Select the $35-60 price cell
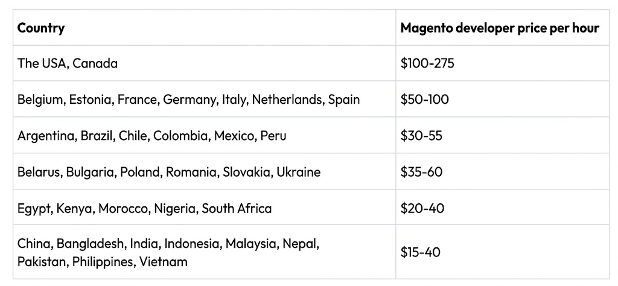Image resolution: width=618 pixels, height=286 pixels. [x=421, y=172]
